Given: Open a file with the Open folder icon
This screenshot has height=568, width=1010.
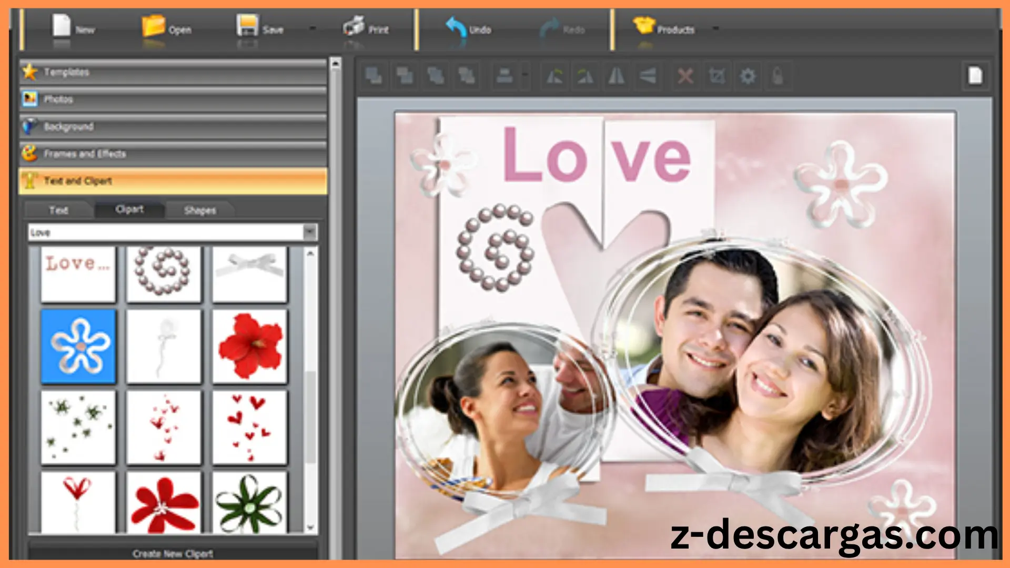Looking at the screenshot, I should point(153,26).
